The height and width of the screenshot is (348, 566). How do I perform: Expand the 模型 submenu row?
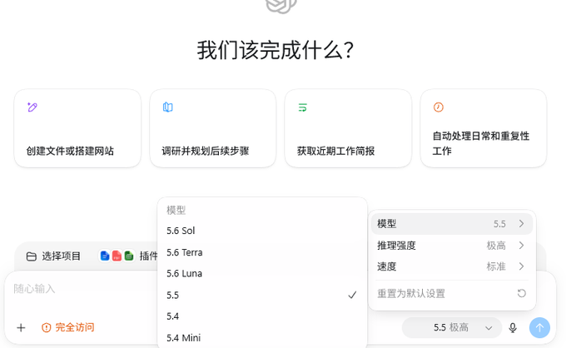click(452, 224)
